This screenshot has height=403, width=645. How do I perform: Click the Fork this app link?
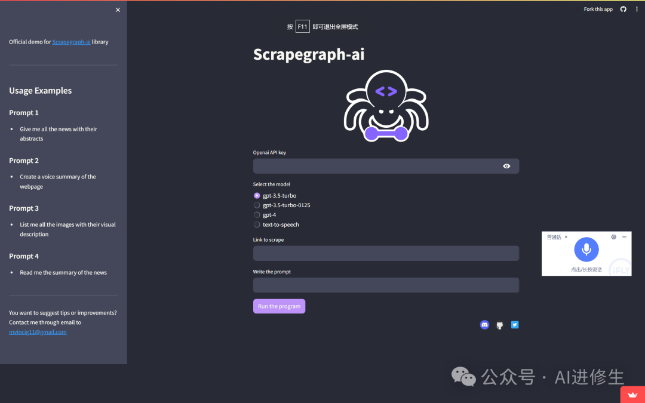click(x=598, y=9)
